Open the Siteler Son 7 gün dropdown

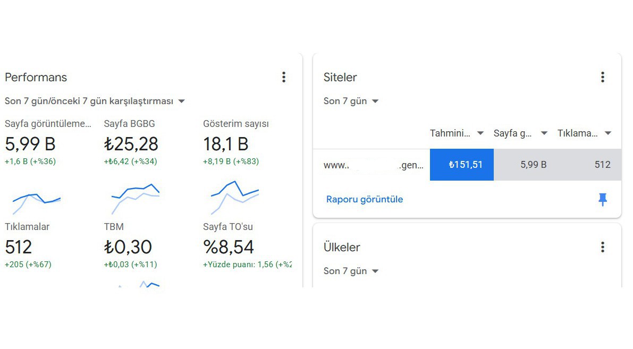pyautogui.click(x=351, y=101)
